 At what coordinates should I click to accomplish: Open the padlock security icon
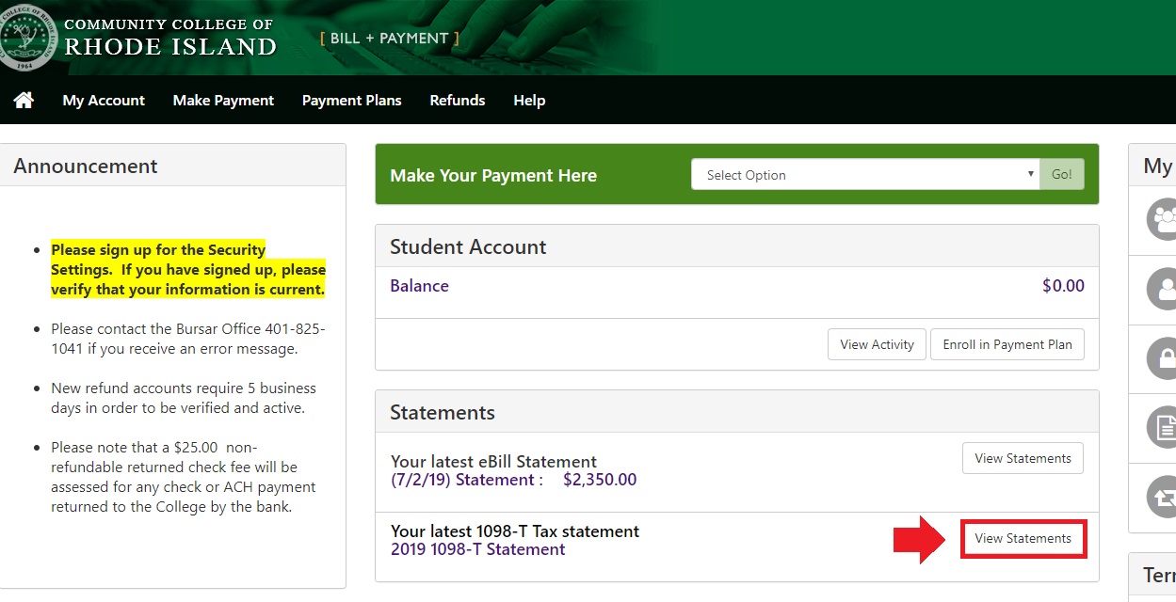[1163, 358]
